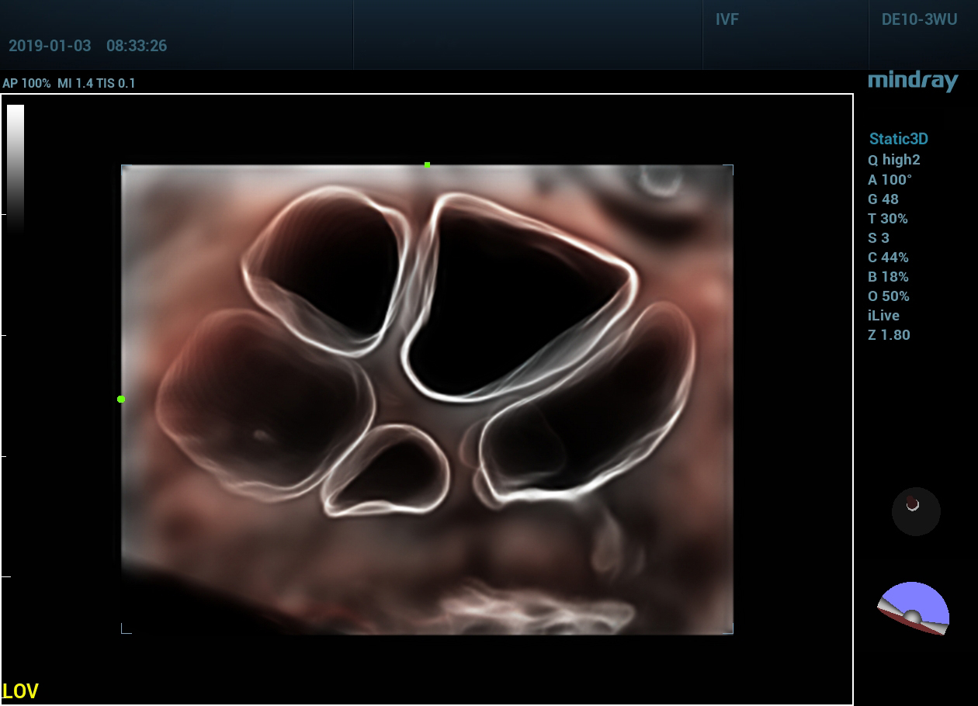Click the green square marker atop the volume
This screenshot has width=978, height=706.
427,164
